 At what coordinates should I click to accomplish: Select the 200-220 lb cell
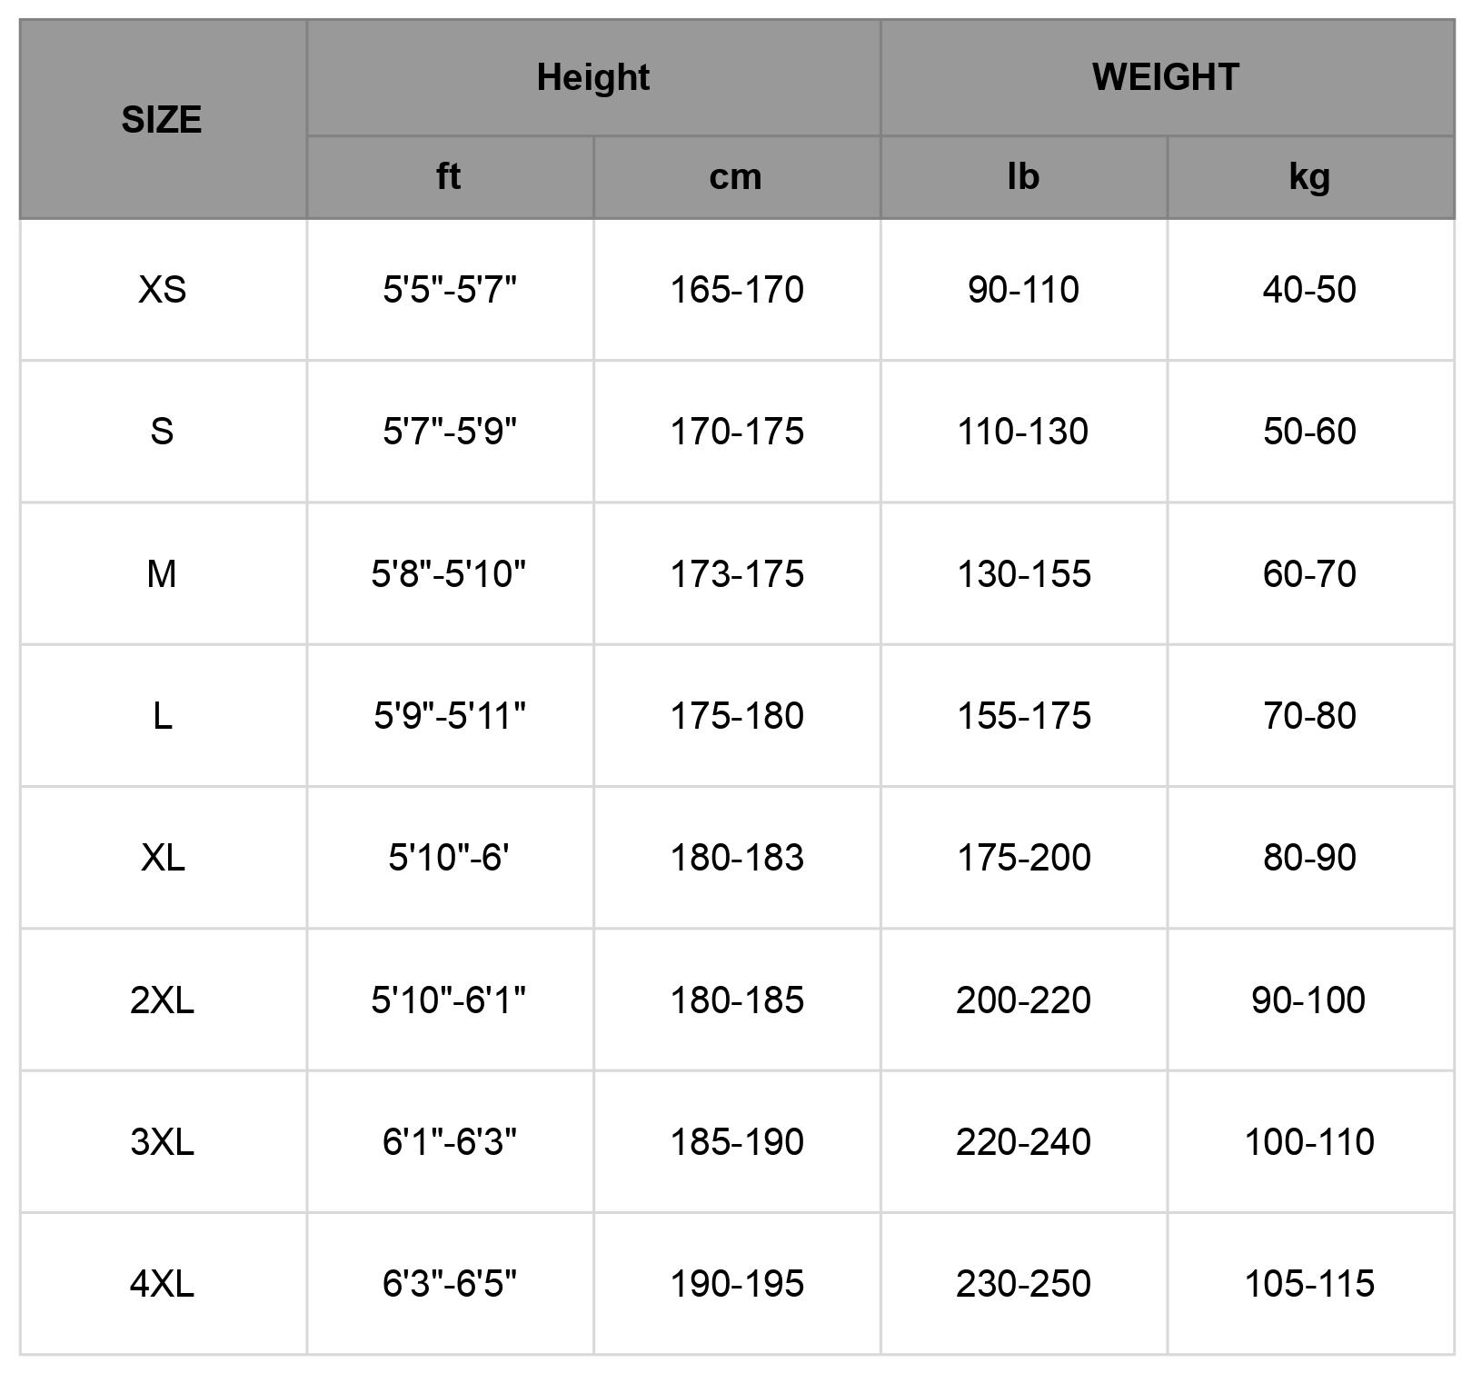click(x=1023, y=1000)
